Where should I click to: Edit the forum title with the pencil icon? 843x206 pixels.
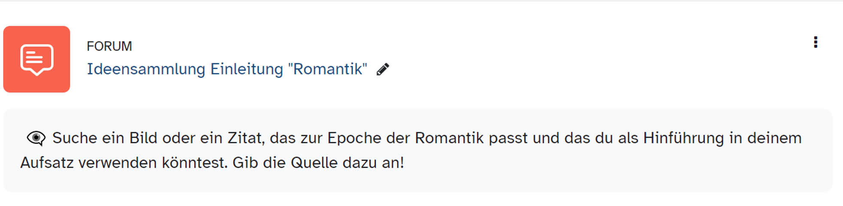(383, 69)
